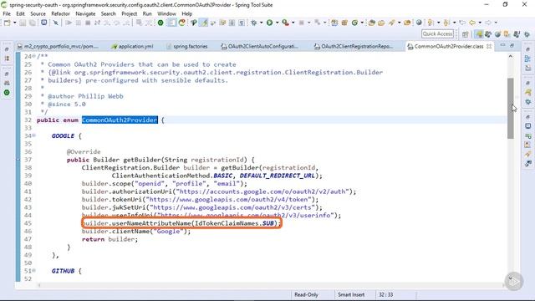Open the Forward history dropdown arrow

(x=496, y=23)
